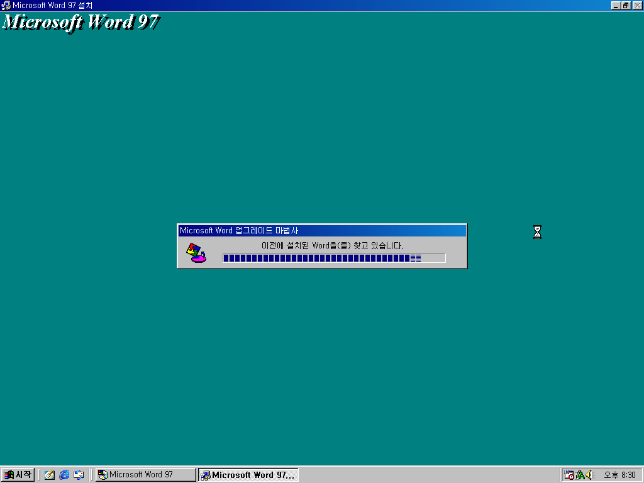
Task: Minimize the Microsoft Word 97 설치 window
Action: pyautogui.click(x=615, y=5)
